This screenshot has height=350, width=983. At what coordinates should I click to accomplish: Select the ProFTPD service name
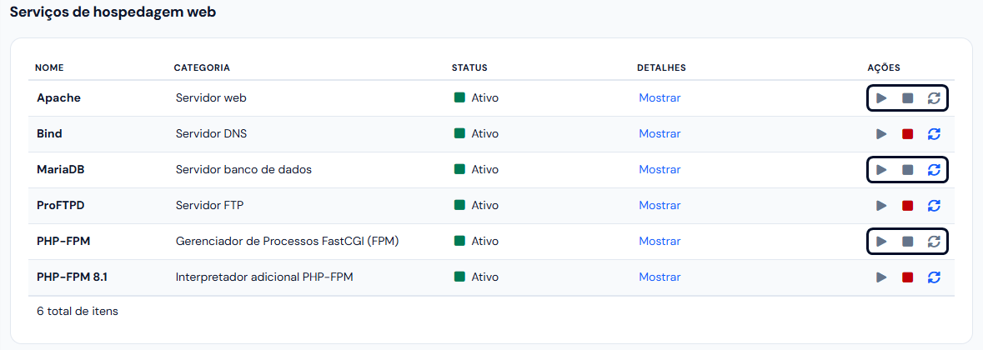coord(61,205)
